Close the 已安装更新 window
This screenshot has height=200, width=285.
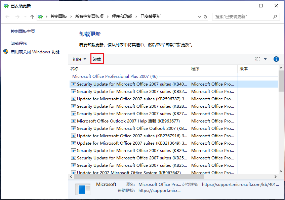tap(276, 6)
